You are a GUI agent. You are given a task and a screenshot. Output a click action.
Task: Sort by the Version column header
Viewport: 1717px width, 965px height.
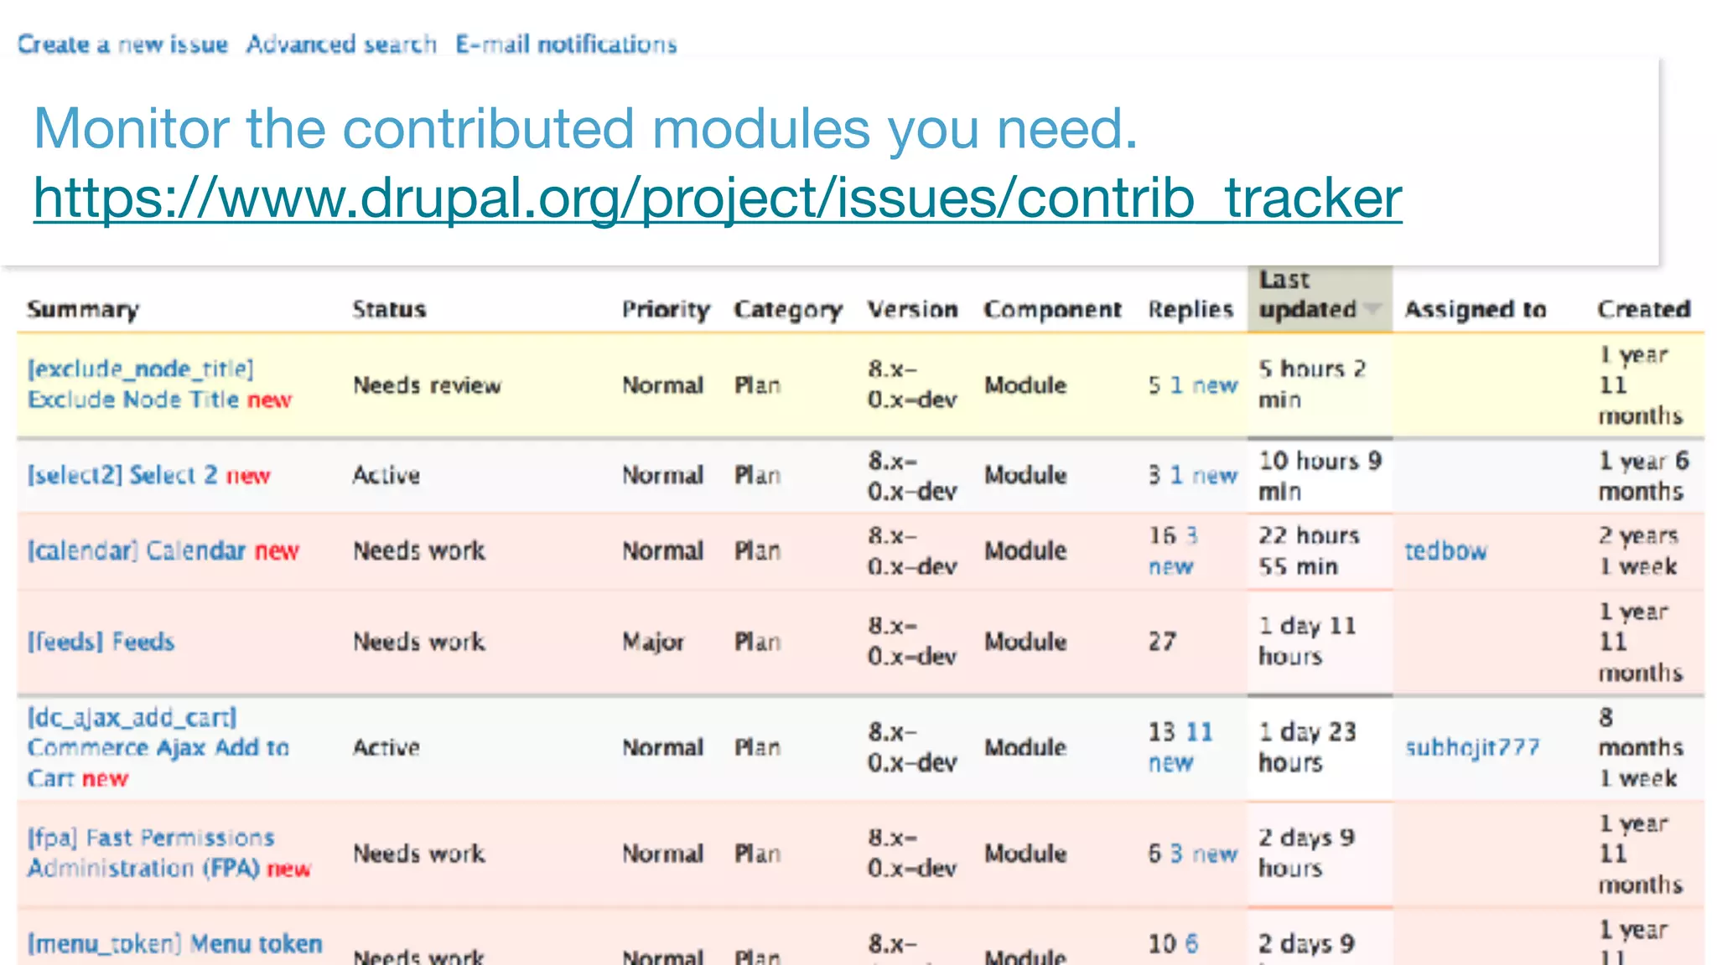point(912,309)
